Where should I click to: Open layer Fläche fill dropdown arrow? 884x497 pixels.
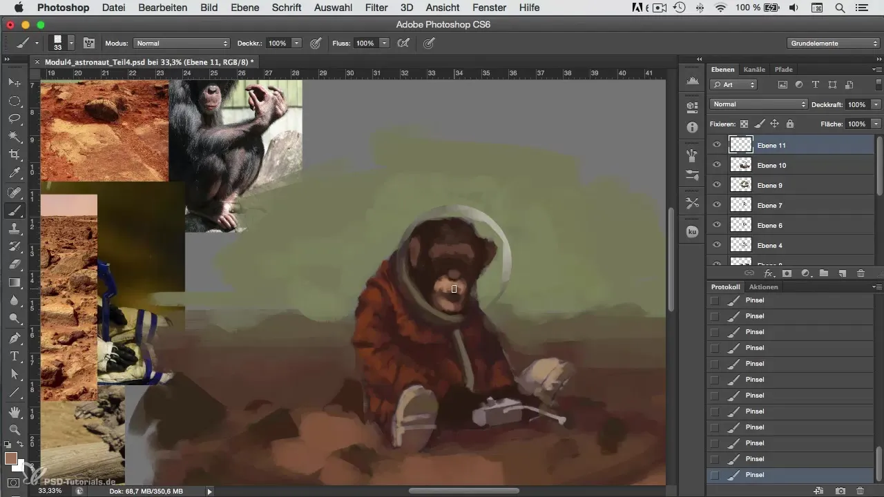(x=876, y=124)
